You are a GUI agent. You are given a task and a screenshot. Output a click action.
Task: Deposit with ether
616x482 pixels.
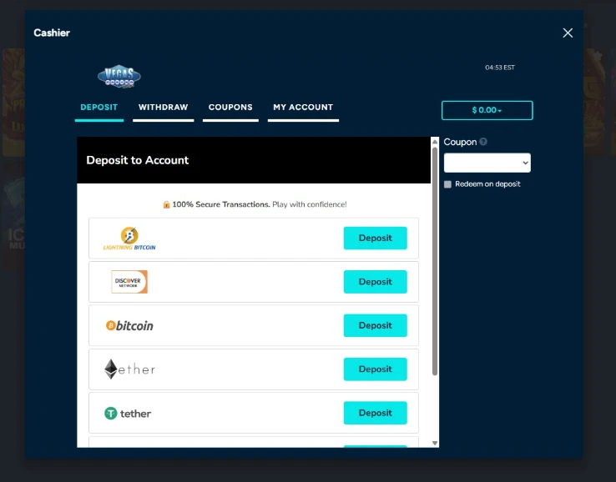click(375, 369)
